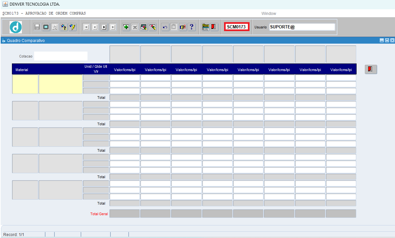The image size is (395, 238).
Task: Click the Java icon in title bar
Action: tap(5, 4)
